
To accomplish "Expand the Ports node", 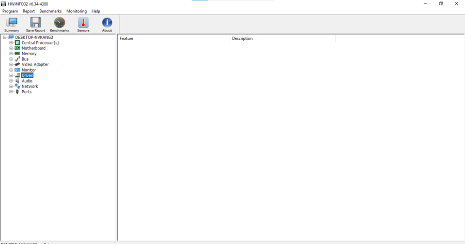I will [x=11, y=92].
